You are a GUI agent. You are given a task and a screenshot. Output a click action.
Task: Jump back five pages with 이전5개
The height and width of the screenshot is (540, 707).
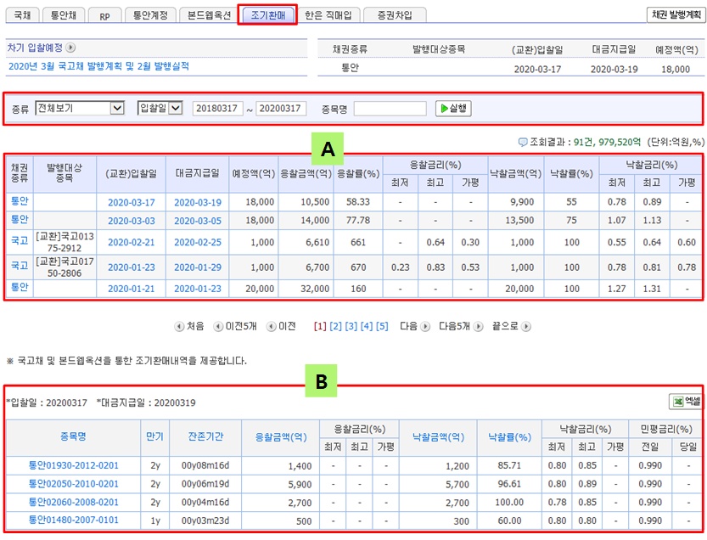[x=235, y=326]
